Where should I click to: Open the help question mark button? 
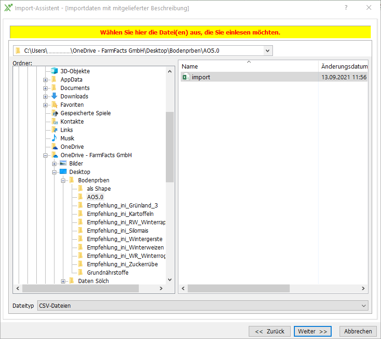coord(346,8)
